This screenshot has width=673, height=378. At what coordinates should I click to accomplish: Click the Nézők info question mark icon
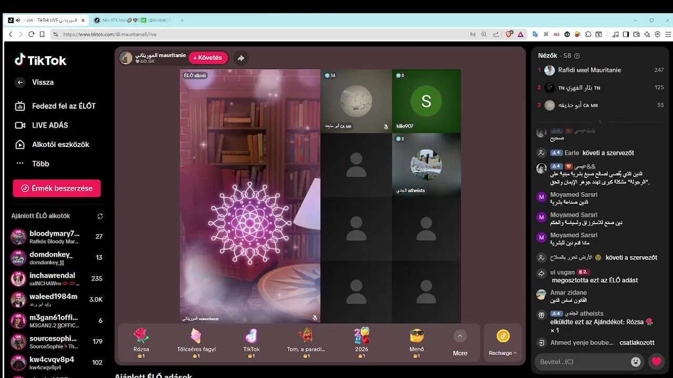point(577,56)
